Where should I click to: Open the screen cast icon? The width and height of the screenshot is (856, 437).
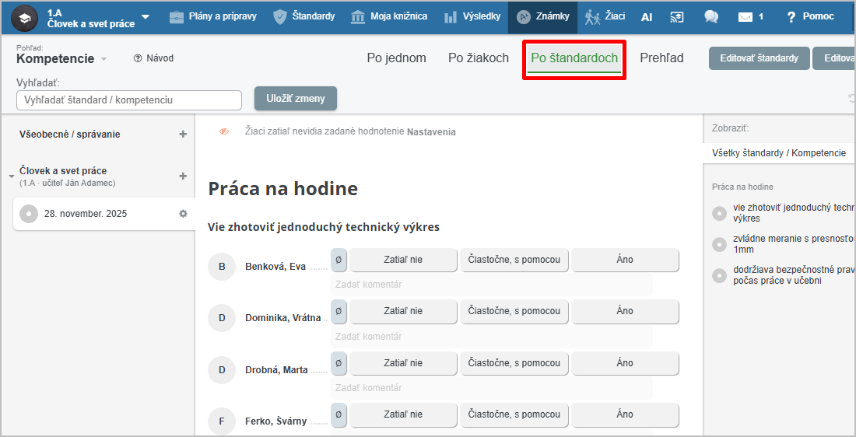[x=677, y=16]
